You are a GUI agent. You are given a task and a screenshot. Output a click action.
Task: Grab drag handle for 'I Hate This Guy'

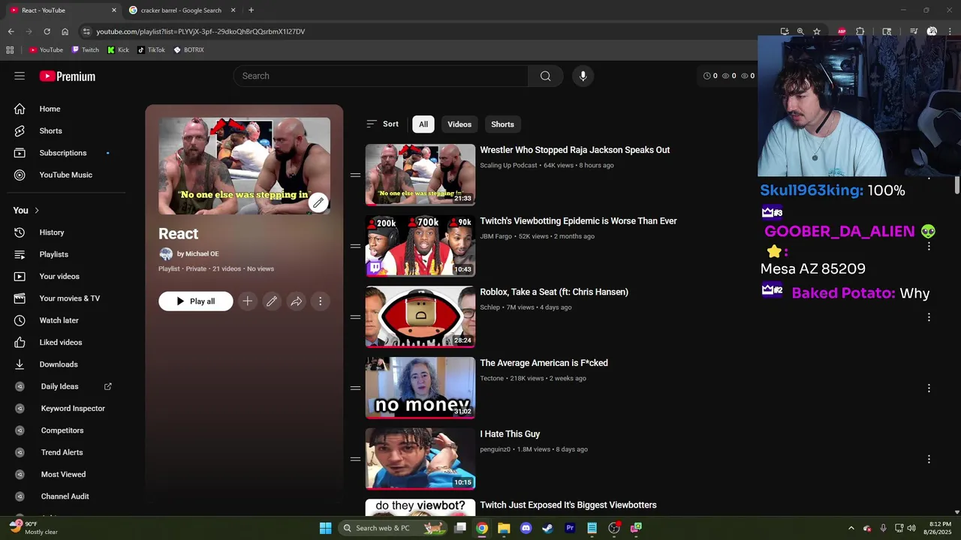click(x=355, y=459)
